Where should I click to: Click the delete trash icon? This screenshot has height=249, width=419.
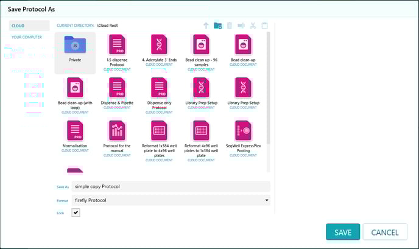229,26
